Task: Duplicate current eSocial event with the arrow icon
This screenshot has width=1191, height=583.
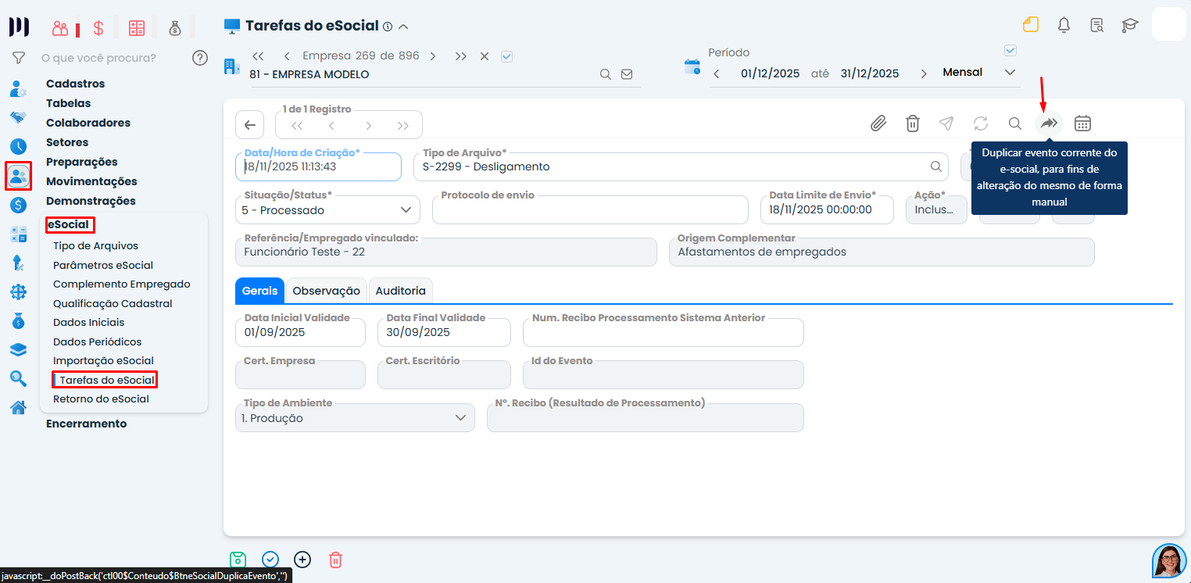Action: pyautogui.click(x=1049, y=123)
